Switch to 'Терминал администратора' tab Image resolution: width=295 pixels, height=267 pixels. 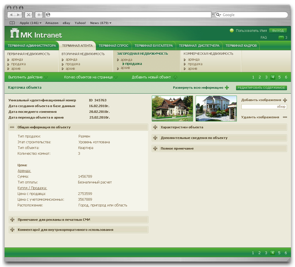tap(32, 46)
